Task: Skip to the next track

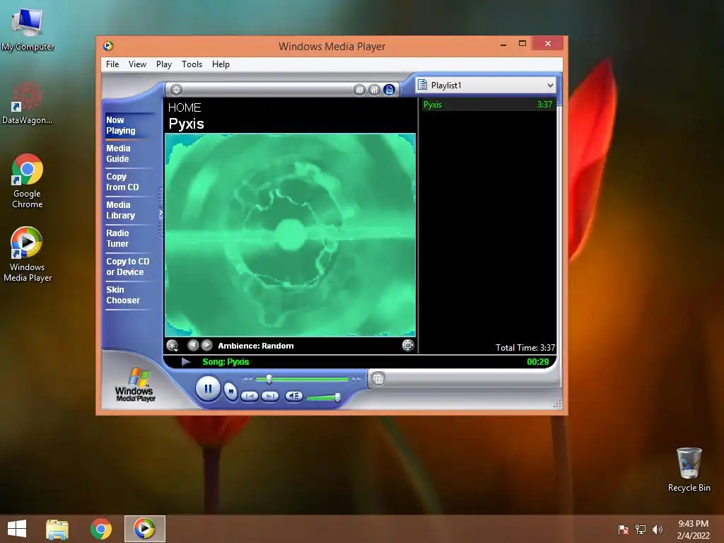Action: point(270,396)
